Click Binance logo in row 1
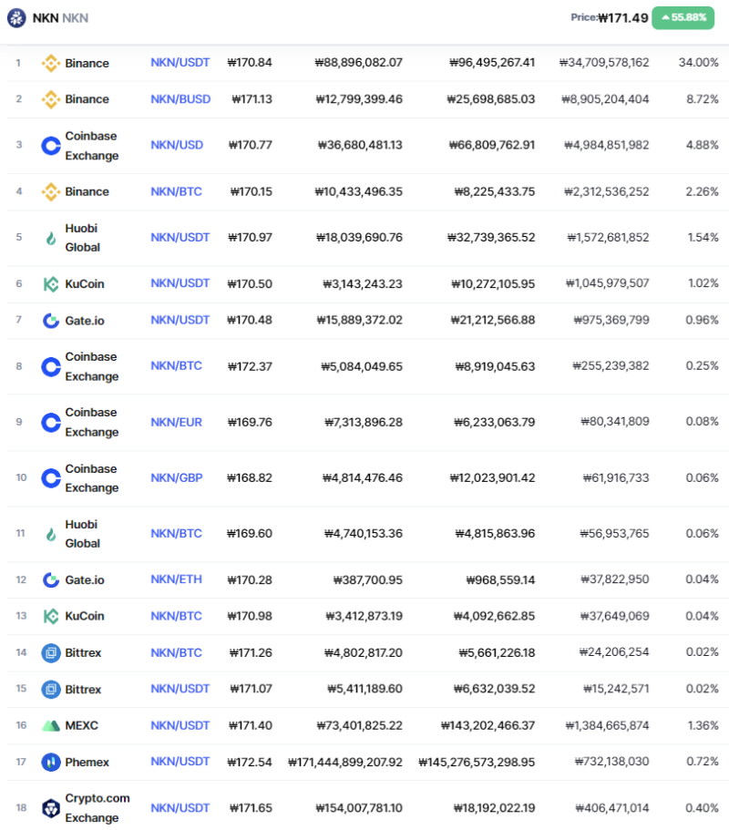This screenshot has height=830, width=729. click(x=51, y=63)
